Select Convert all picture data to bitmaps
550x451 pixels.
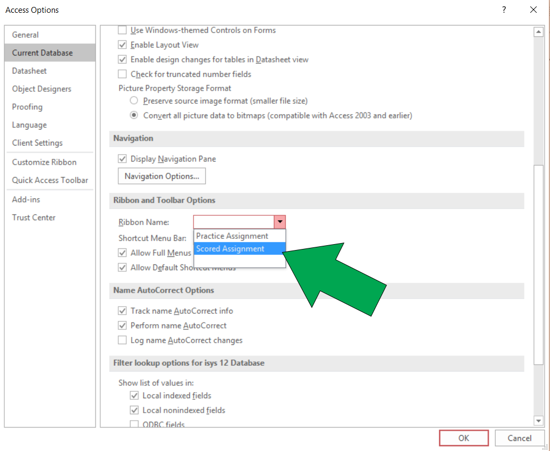pyautogui.click(x=134, y=116)
